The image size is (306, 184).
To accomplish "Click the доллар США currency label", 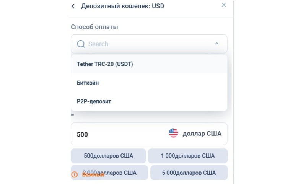I will point(202,134).
